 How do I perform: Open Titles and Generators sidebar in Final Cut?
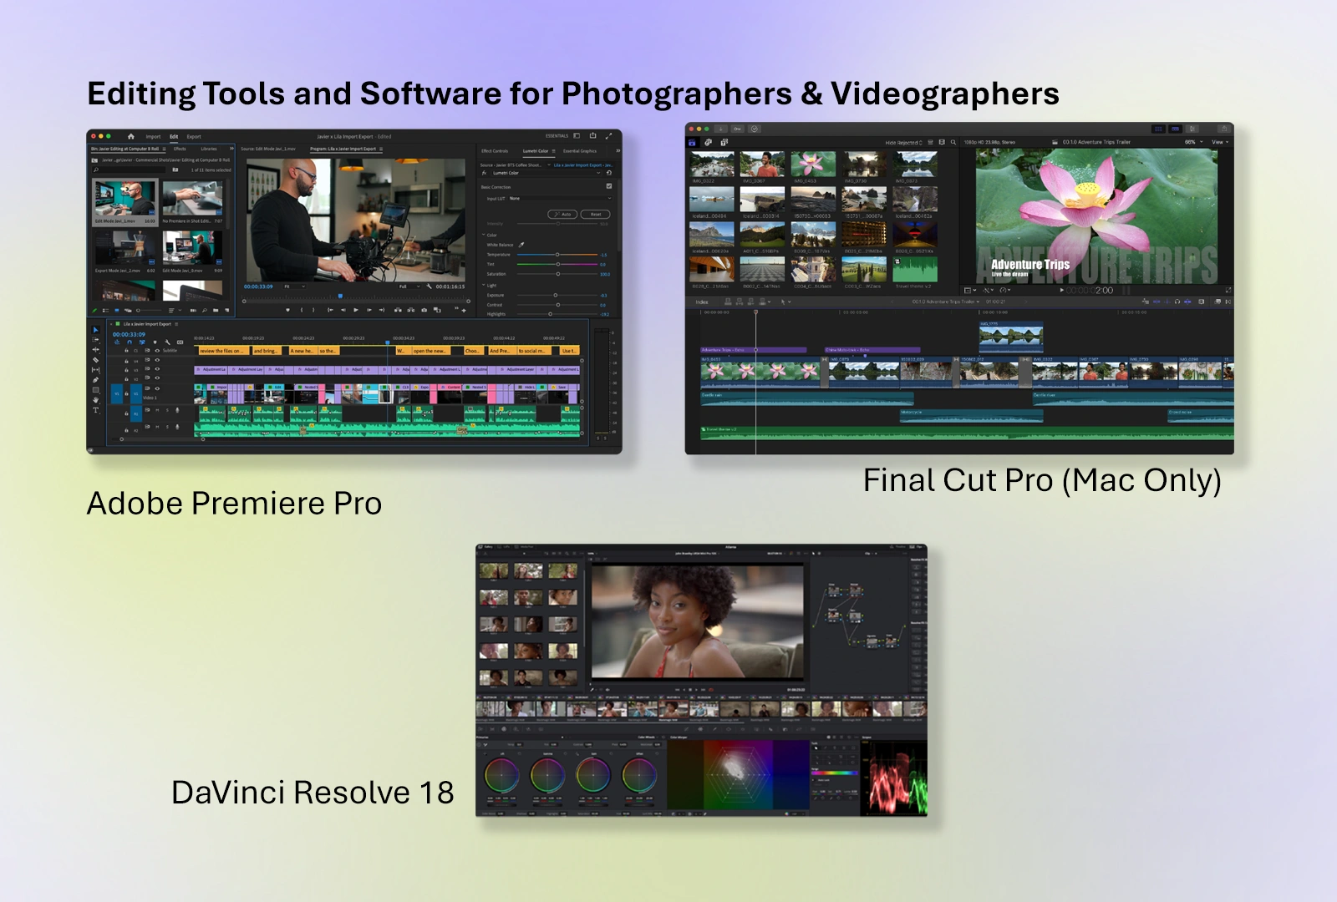[x=724, y=143]
